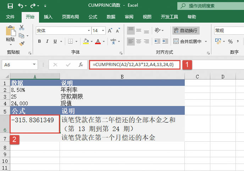This screenshot has width=244, height=171.
Task: Select the Format Painter brush
Action: (x=21, y=43)
